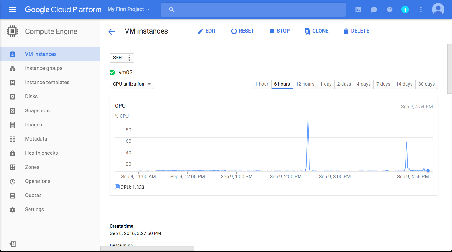Click the blue CPU legend color swatch
Image resolution: width=452 pixels, height=252 pixels.
tap(117, 187)
